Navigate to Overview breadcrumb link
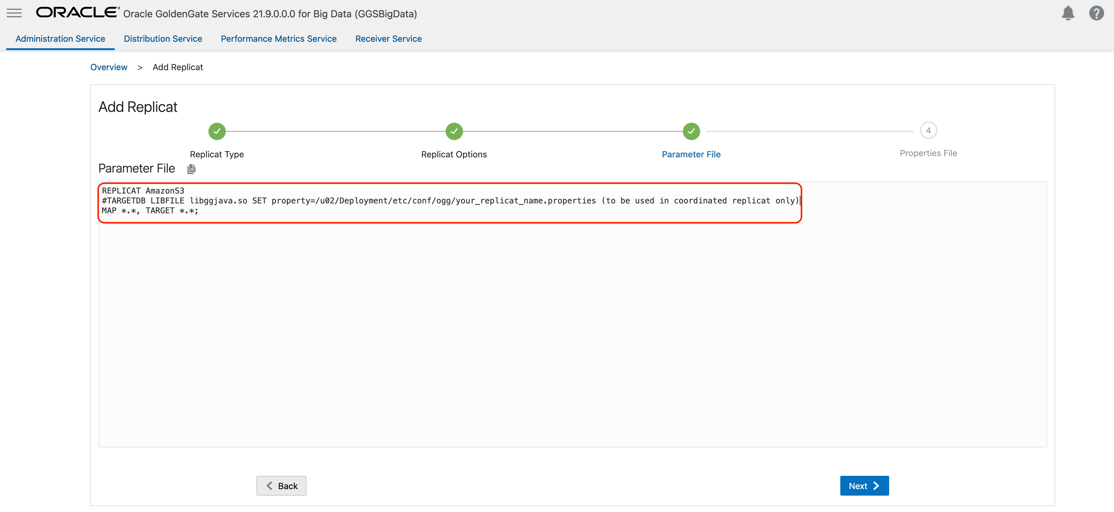This screenshot has height=512, width=1114. coord(109,67)
